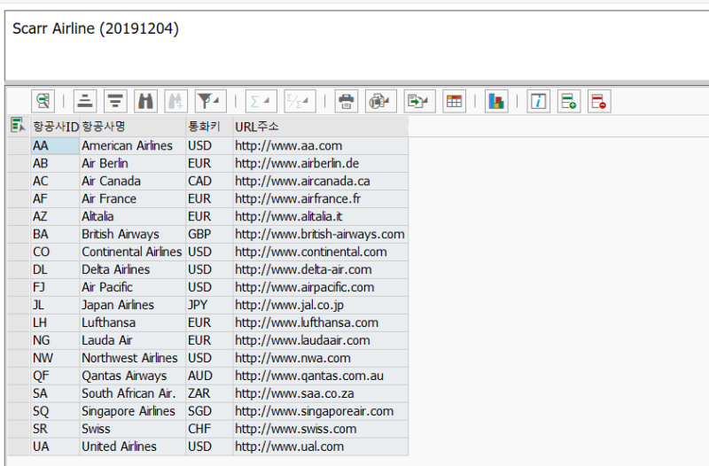Click the http://www.british-airways.com cell
709x466 pixels.
pyautogui.click(x=321, y=234)
